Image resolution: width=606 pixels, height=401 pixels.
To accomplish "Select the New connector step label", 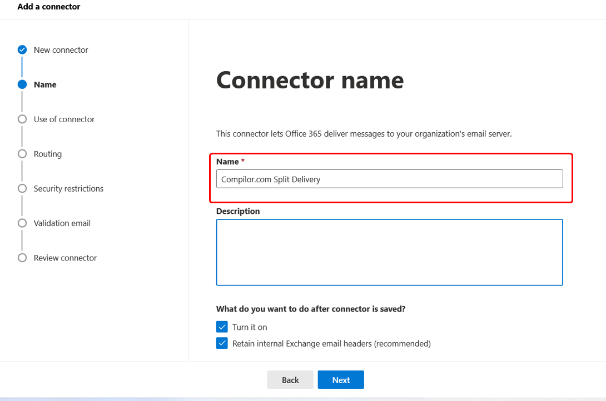I will 61,50.
